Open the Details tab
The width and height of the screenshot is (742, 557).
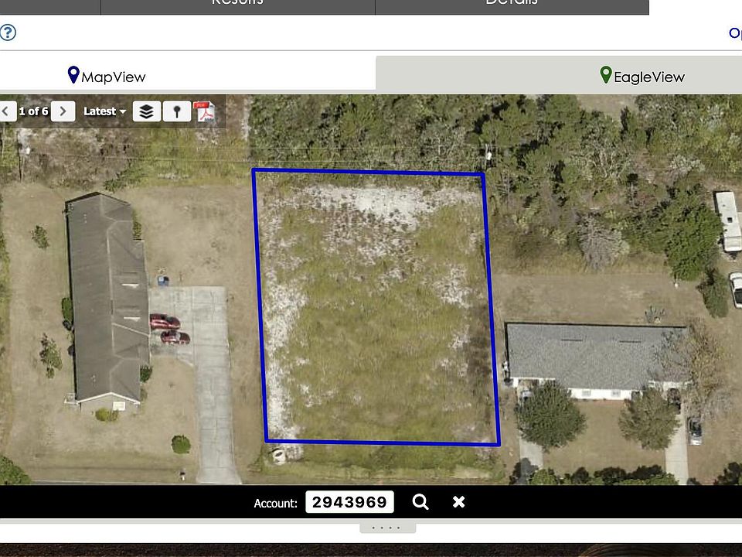pyautogui.click(x=512, y=5)
